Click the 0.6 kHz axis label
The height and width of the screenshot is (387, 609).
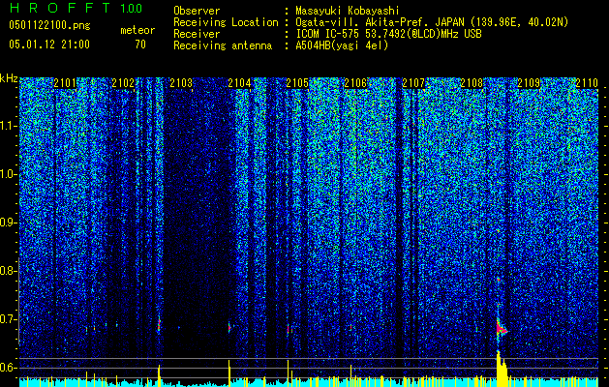coord(8,368)
